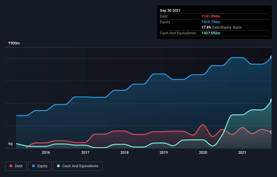The image size is (277, 177).
Task: Click the teal Cash And Equivalents legend dot
Action: pos(58,166)
